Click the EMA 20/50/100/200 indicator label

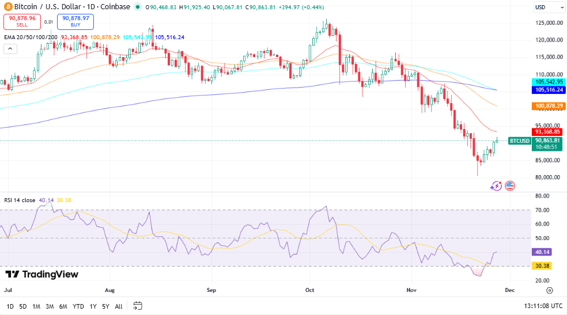[x=31, y=37]
